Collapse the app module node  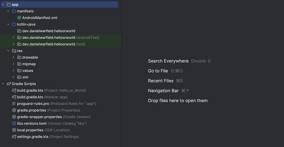3,4
